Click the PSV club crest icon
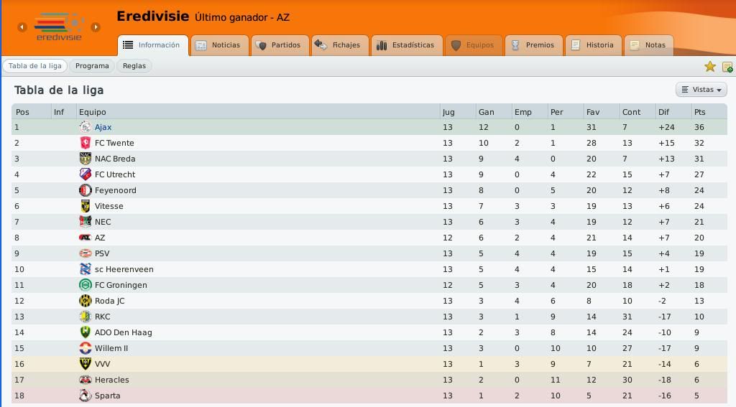Screen dimensions: 736x407 click(x=85, y=253)
